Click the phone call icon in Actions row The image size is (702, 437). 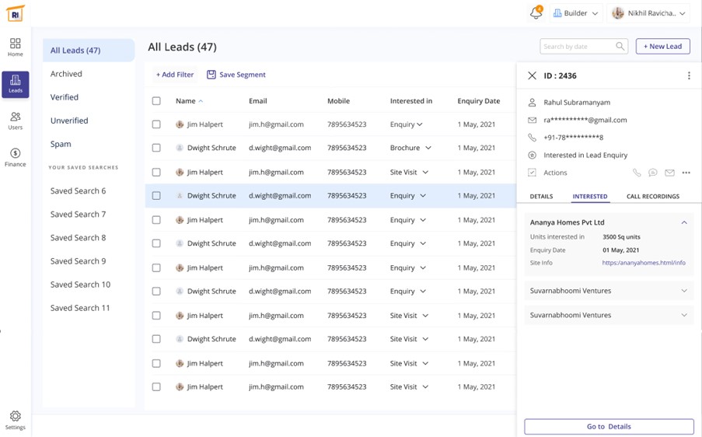pyautogui.click(x=637, y=173)
